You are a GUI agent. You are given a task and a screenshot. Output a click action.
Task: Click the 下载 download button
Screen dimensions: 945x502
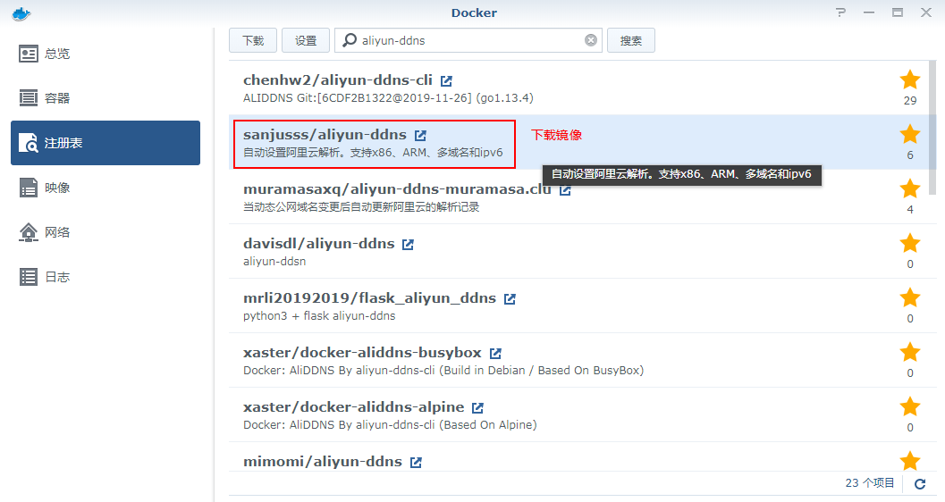[x=253, y=40]
